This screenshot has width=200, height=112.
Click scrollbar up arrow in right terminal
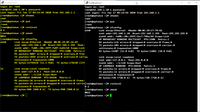coord(199,6)
